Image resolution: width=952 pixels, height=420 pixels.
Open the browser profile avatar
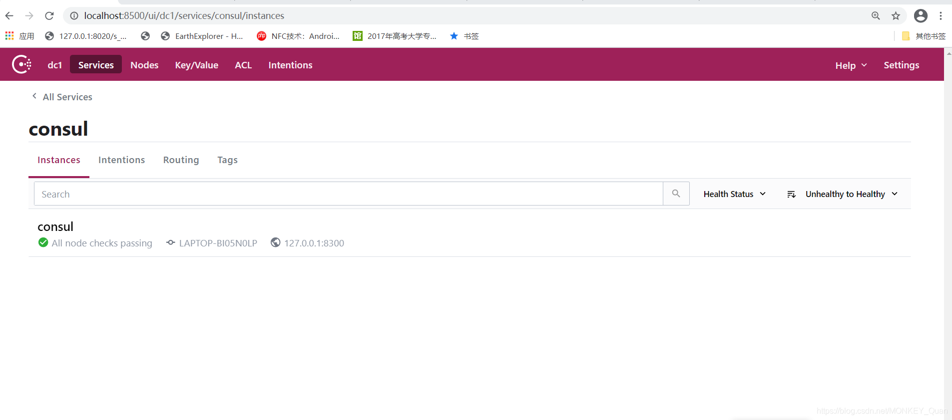click(921, 16)
